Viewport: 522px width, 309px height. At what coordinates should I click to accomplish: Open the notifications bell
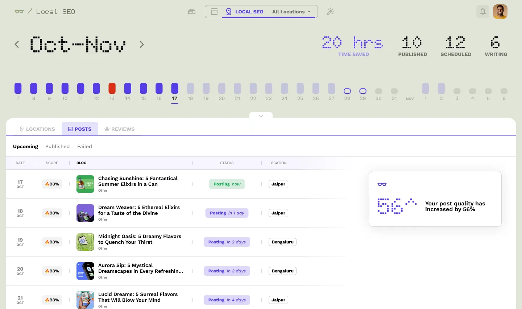(483, 12)
